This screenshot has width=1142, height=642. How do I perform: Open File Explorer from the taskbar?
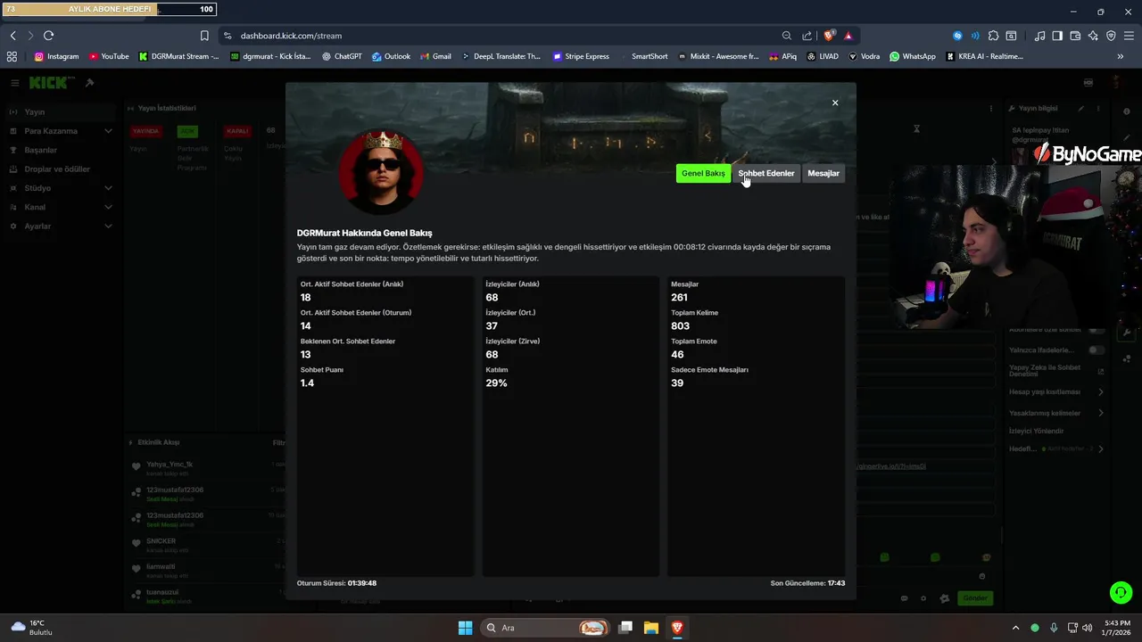click(x=651, y=628)
